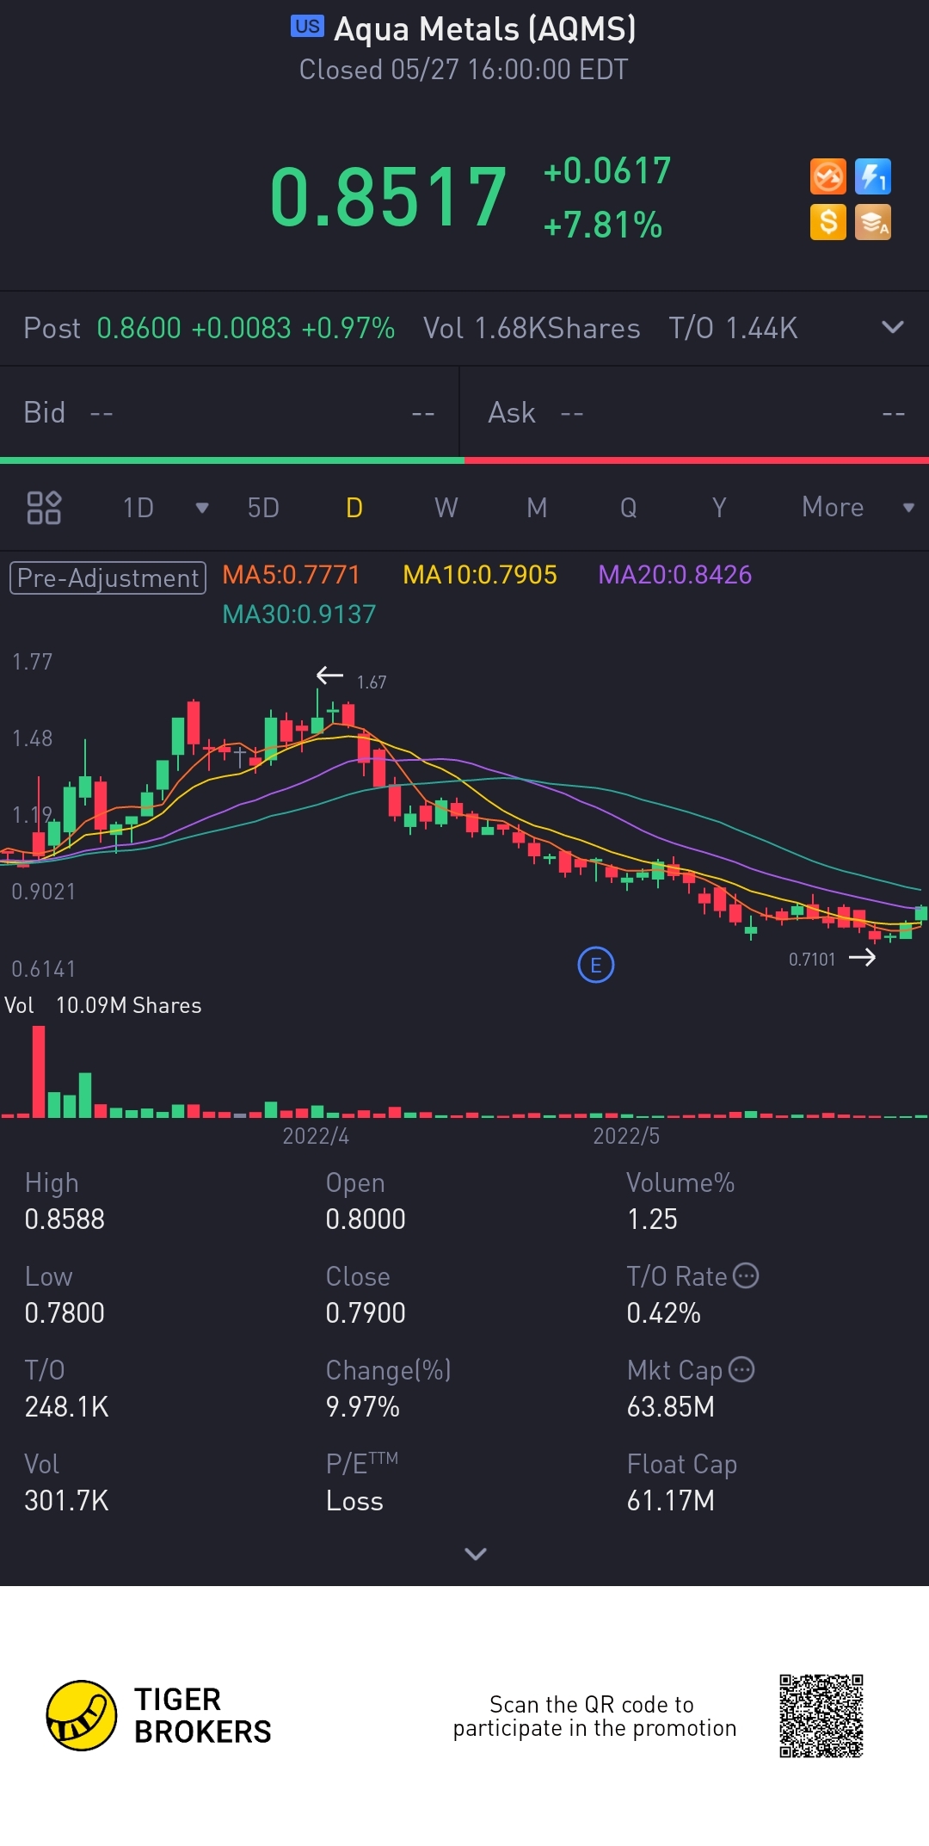929x1846 pixels.
Task: Tap the promotion QR code
Action: tap(821, 1716)
